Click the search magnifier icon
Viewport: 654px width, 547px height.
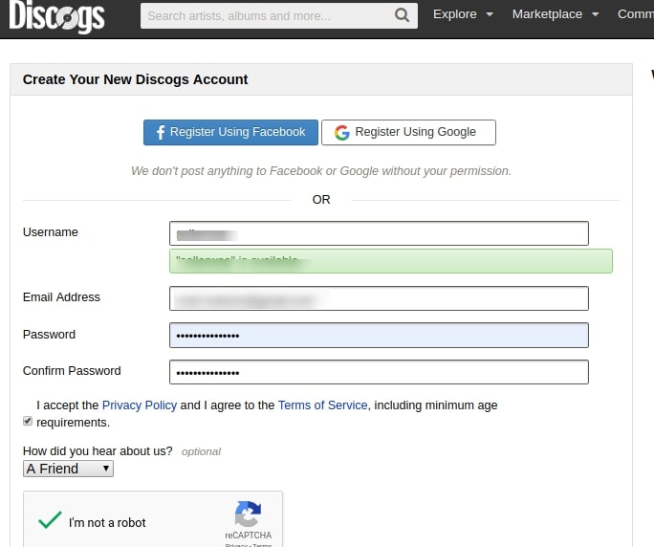402,15
